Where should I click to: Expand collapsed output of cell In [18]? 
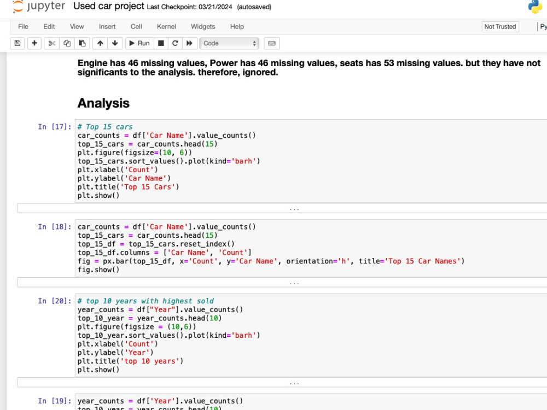[294, 283]
